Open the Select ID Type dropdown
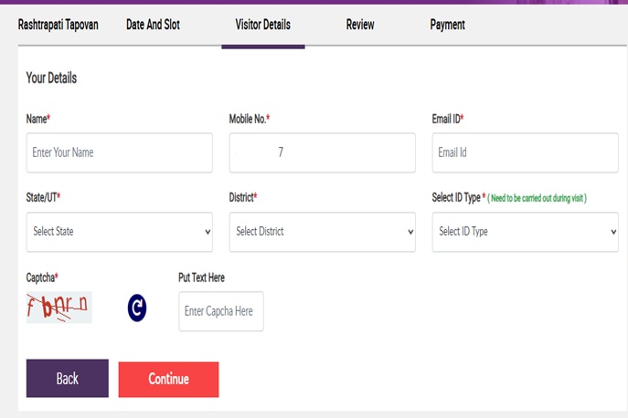The height and width of the screenshot is (418, 628). tap(525, 232)
